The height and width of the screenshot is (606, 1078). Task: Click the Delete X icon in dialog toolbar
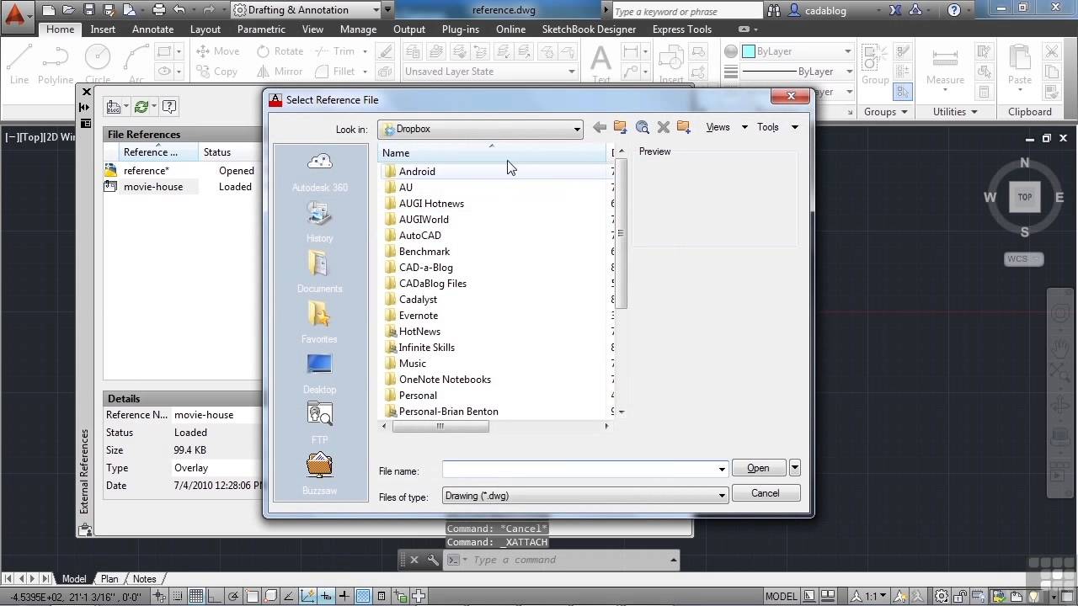tap(663, 127)
